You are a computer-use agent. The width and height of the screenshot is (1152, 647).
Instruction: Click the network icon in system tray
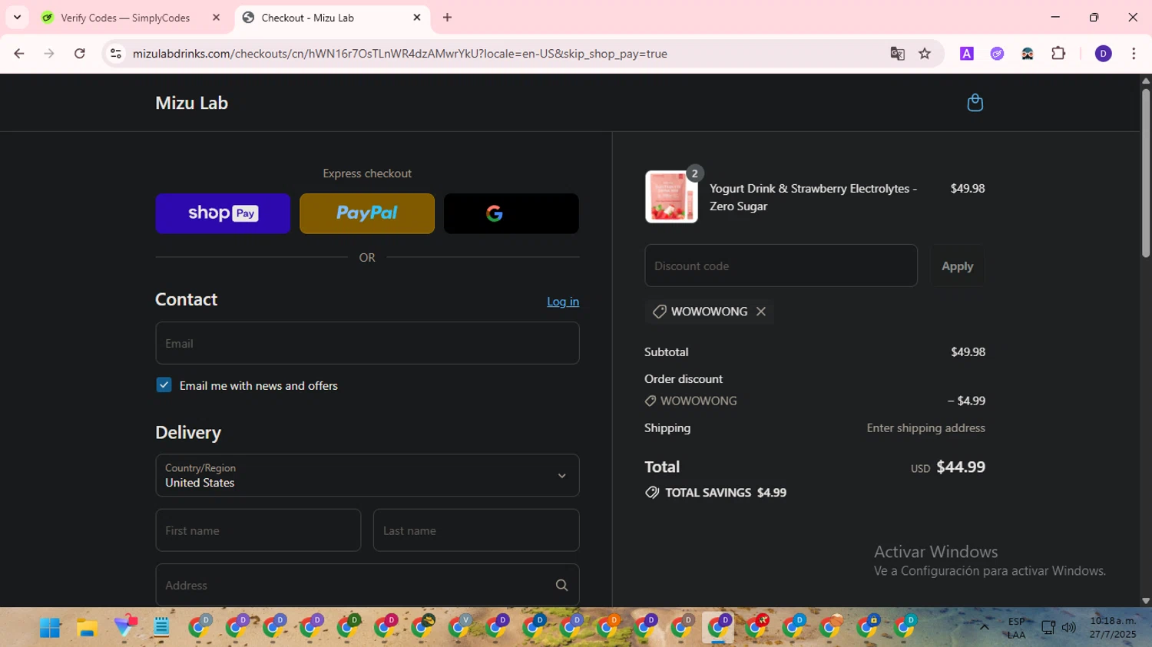tap(1048, 628)
